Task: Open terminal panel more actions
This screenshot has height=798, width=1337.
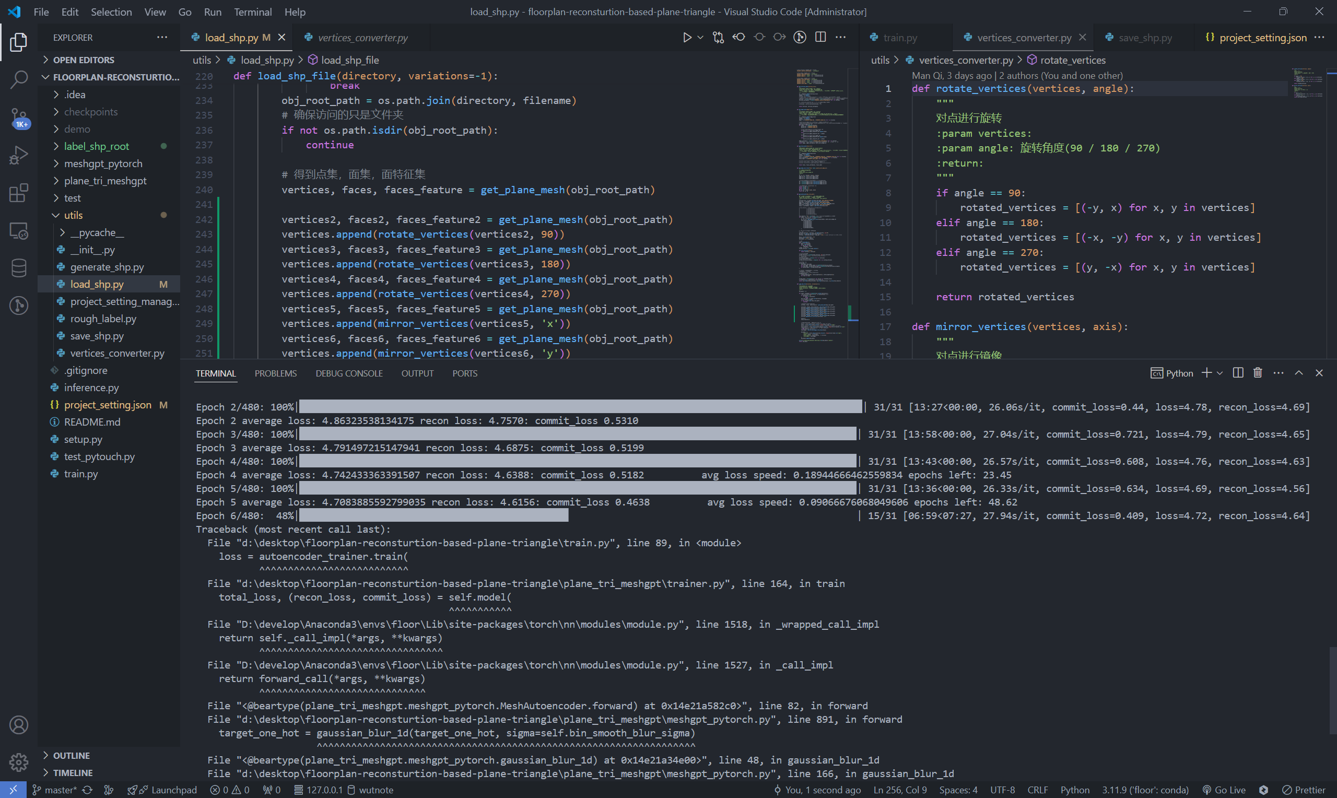Action: click(x=1279, y=373)
